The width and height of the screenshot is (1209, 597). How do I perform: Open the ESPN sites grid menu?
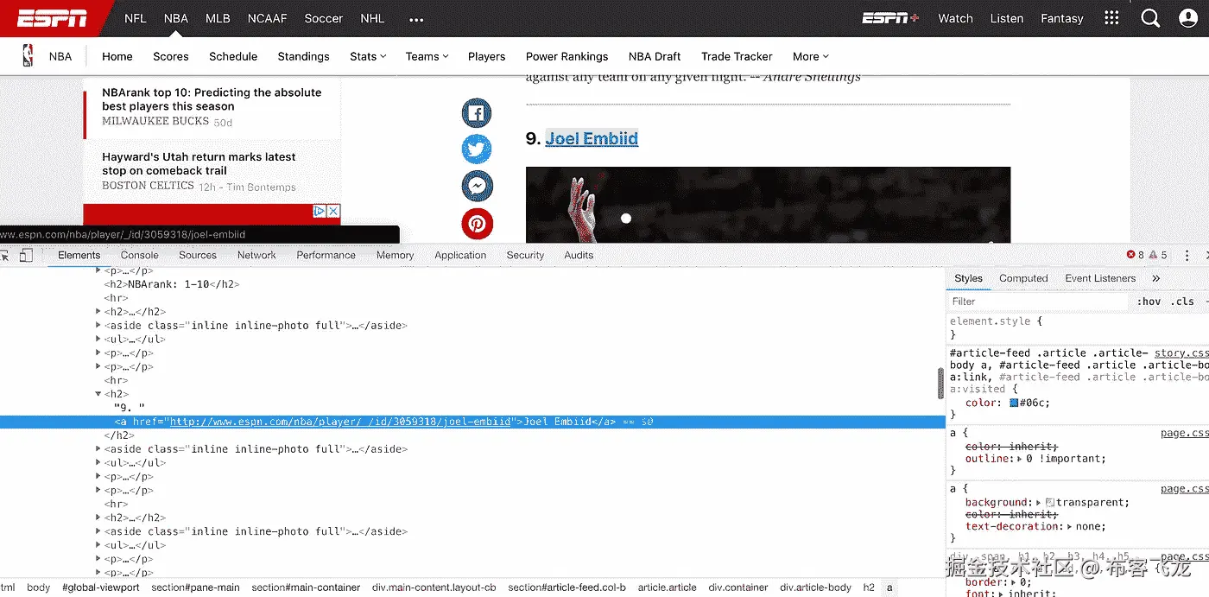point(1111,18)
